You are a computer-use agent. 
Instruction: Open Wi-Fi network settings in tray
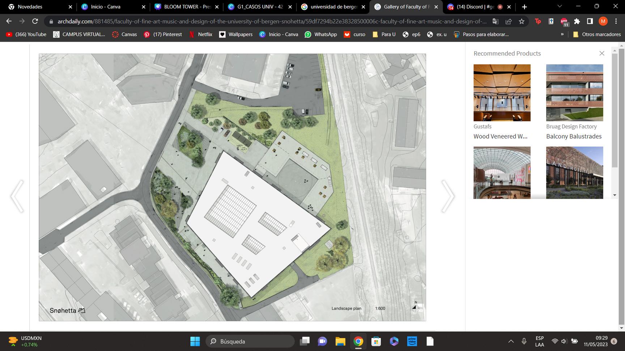(555, 341)
